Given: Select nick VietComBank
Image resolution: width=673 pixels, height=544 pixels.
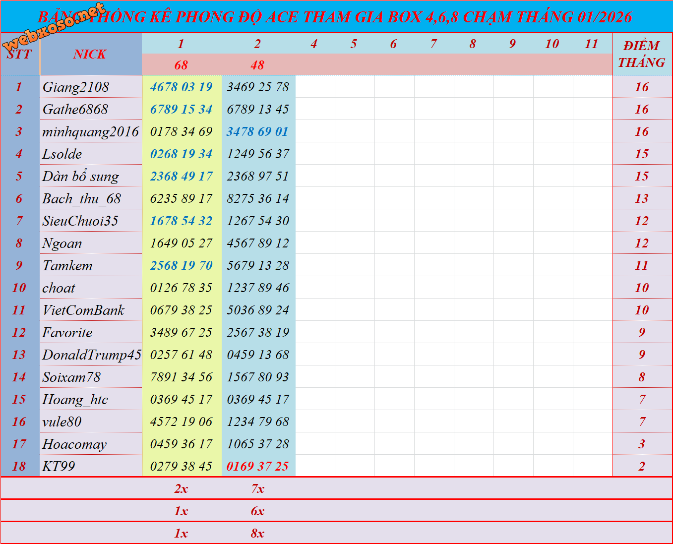Looking at the screenshot, I should click(83, 310).
